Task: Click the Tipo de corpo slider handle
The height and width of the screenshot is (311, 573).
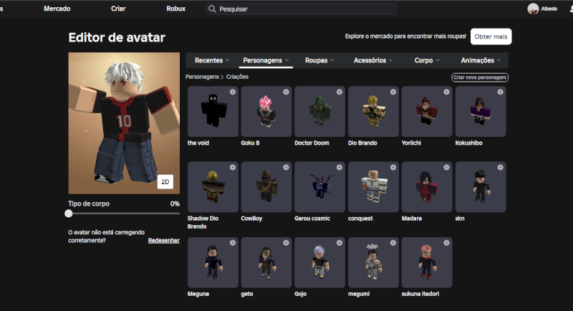Action: click(x=69, y=214)
